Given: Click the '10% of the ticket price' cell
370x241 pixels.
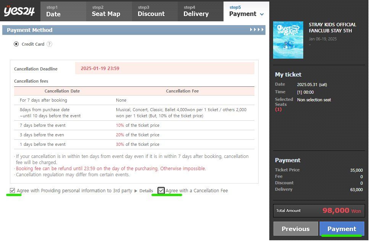Looking at the screenshot, I should pos(138,125).
